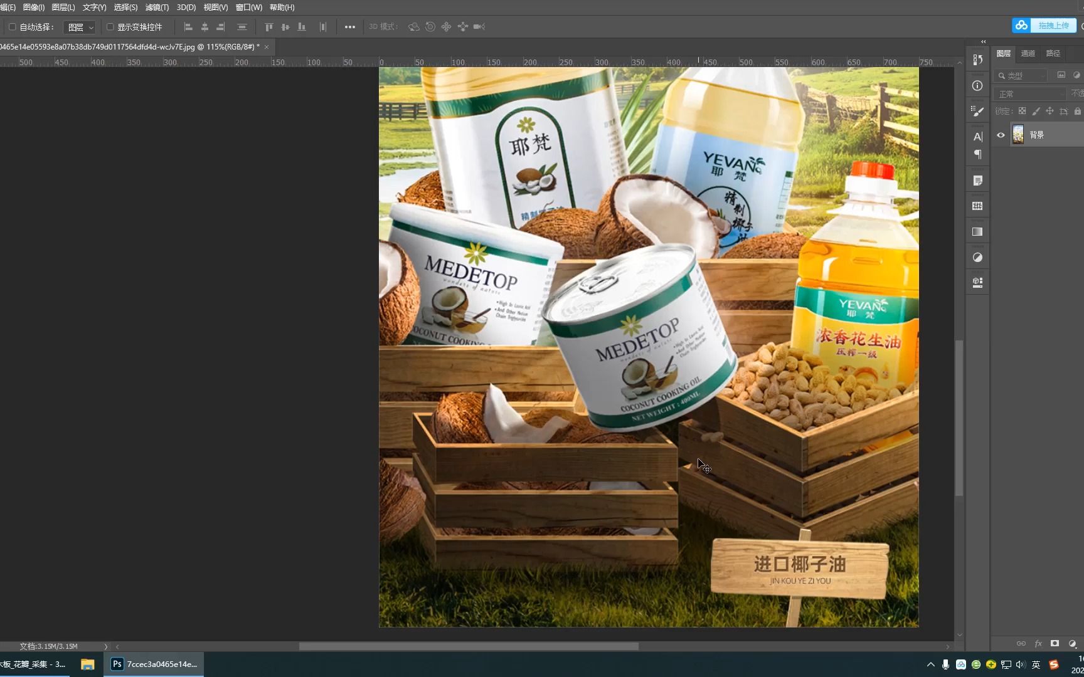Toggle pixel layer filter icon
This screenshot has height=677, width=1084.
coord(1061,75)
